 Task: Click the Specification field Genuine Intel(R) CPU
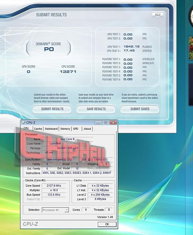tap(77, 159)
